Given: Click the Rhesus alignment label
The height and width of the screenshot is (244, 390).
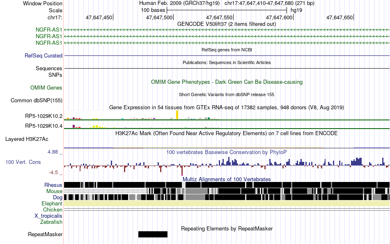Looking at the screenshot, I should tap(53, 185).
